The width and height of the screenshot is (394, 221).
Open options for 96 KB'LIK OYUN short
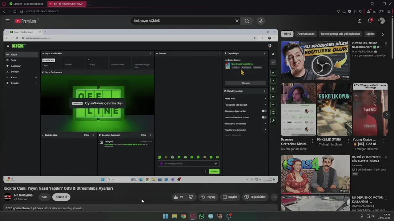pyautogui.click(x=348, y=141)
